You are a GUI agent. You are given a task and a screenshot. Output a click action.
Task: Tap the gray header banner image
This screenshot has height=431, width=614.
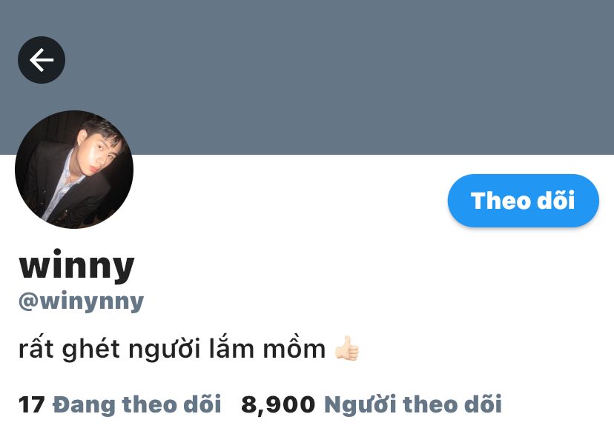[x=333, y=78]
